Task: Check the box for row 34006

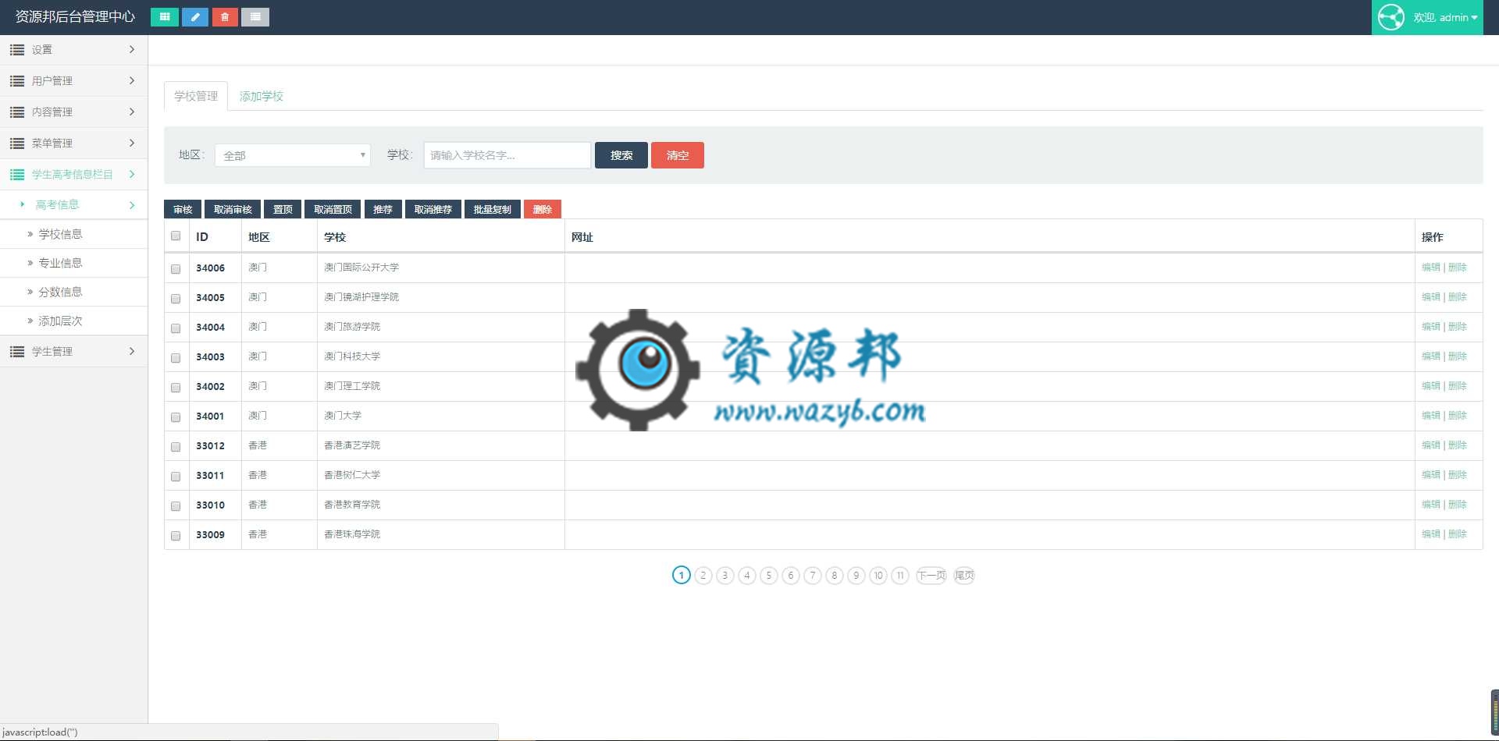Action: (x=176, y=269)
